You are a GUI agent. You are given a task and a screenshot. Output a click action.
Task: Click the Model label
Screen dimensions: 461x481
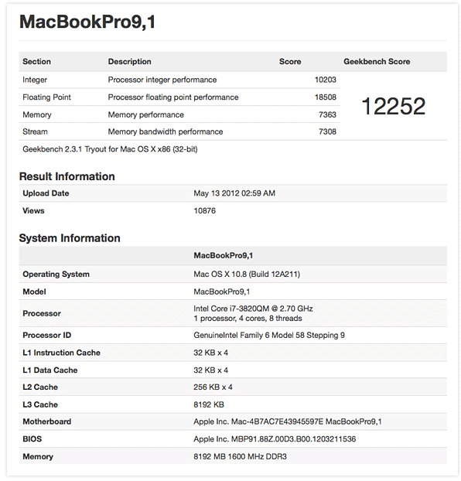[x=34, y=292]
